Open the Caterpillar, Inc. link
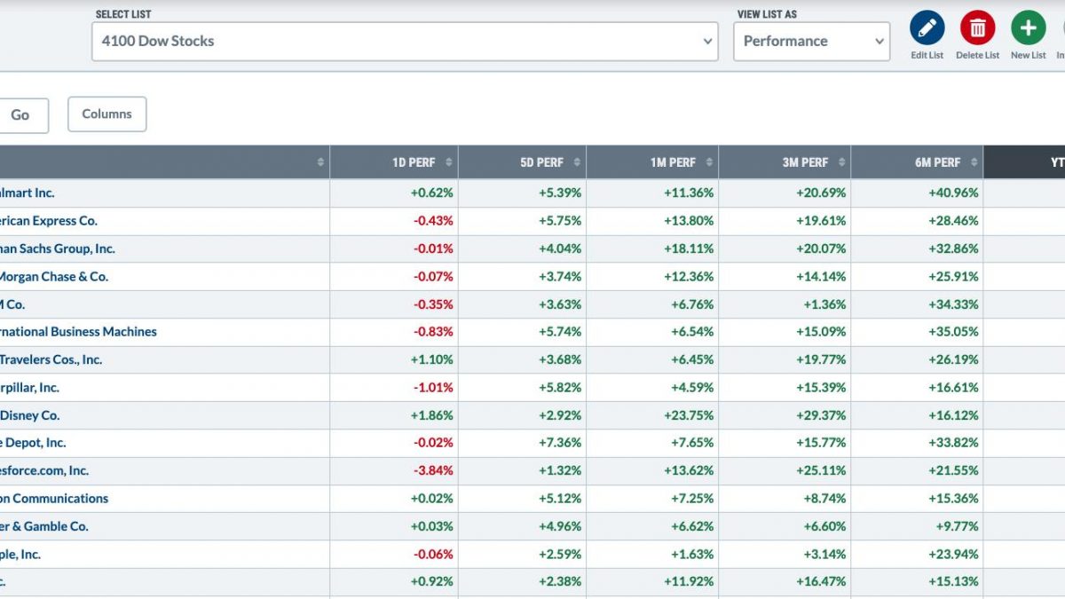 [x=29, y=388]
